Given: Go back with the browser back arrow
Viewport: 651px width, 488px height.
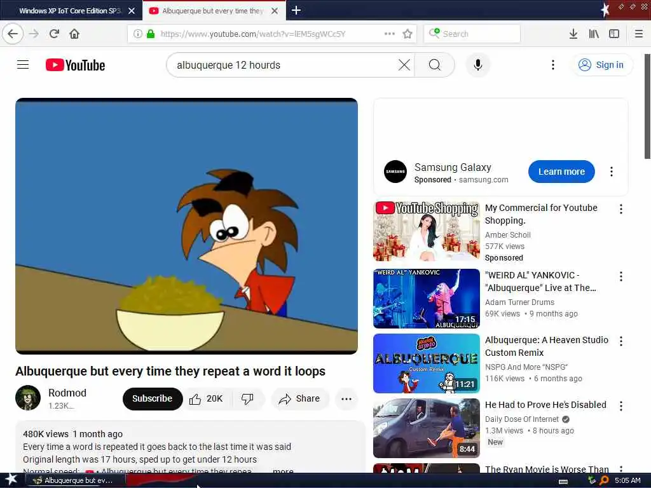Looking at the screenshot, I should click(13, 34).
